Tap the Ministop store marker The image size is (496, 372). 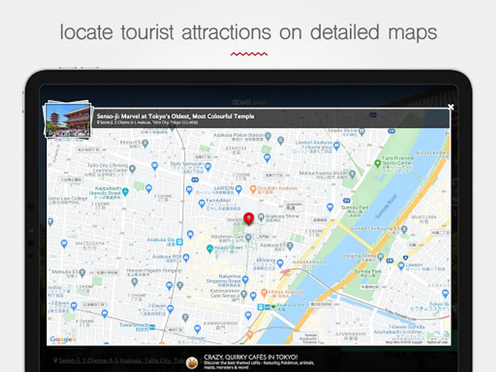coord(280,263)
